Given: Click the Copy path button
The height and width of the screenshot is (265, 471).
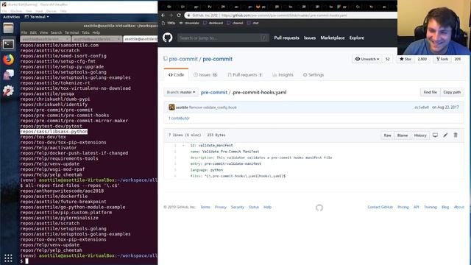Looking at the screenshot, I should click(452, 92).
